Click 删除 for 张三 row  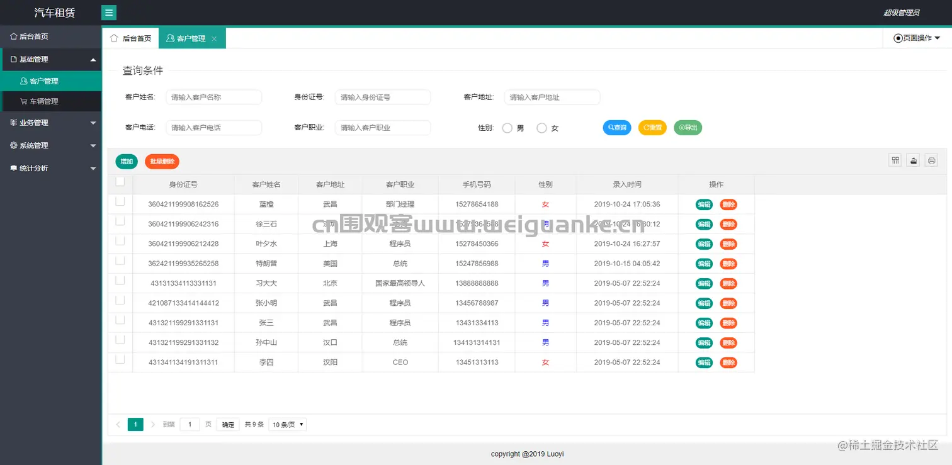point(728,323)
